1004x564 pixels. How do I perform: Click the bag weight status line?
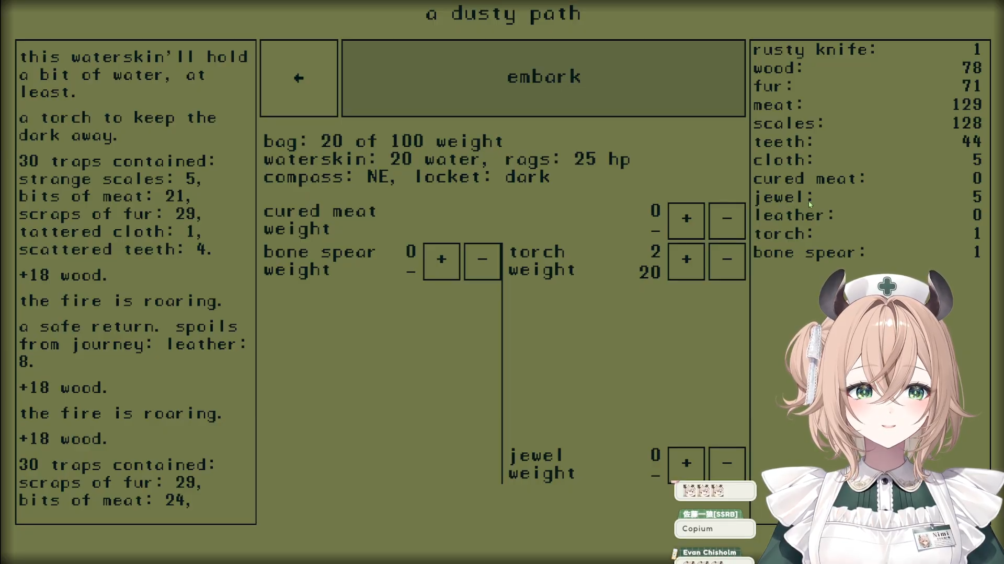coord(383,142)
